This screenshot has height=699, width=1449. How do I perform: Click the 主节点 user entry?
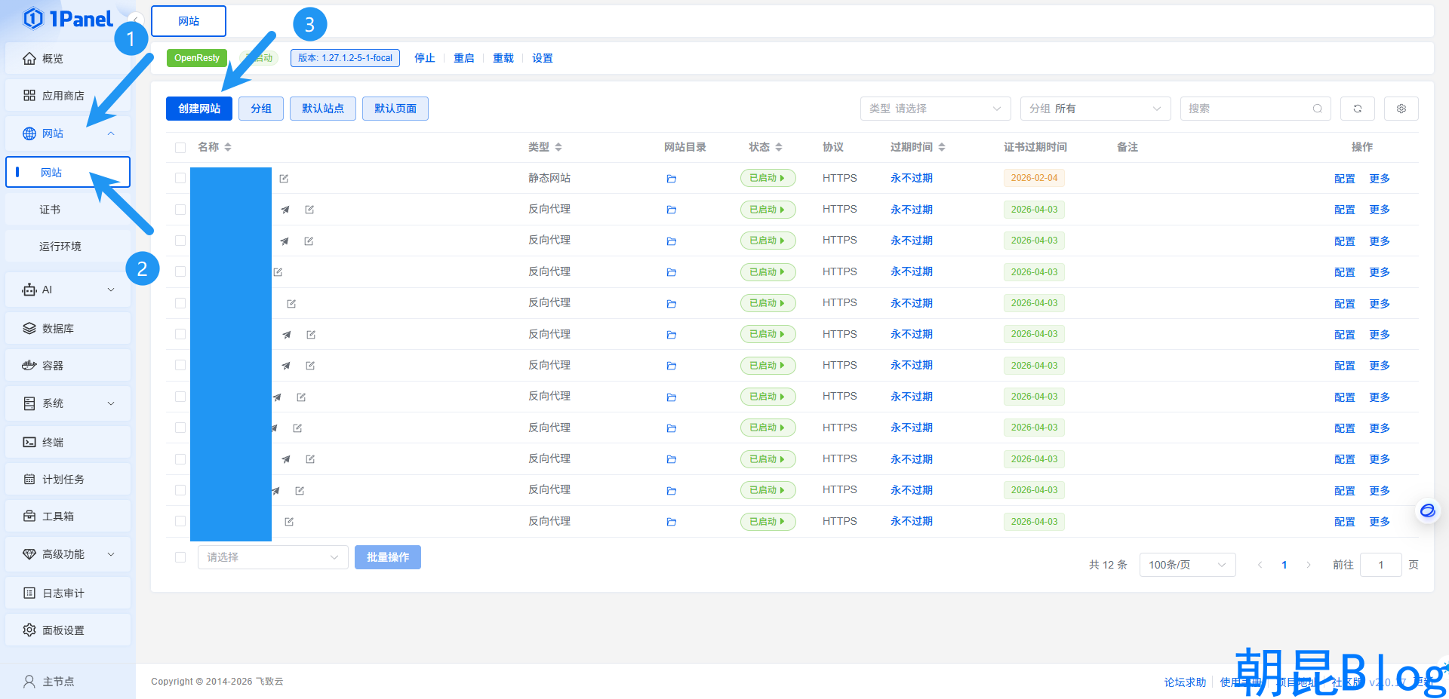(x=50, y=682)
